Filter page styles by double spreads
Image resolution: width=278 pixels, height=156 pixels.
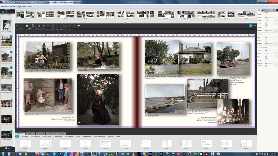(87, 136)
